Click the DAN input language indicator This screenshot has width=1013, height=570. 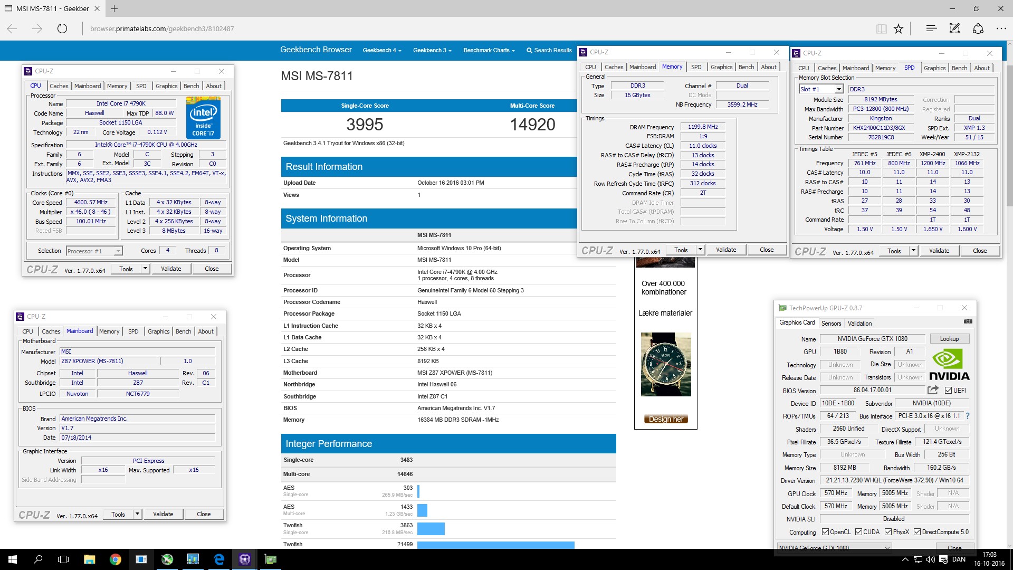tap(959, 559)
